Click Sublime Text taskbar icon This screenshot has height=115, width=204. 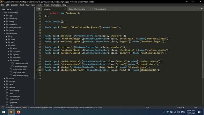[11, 112]
